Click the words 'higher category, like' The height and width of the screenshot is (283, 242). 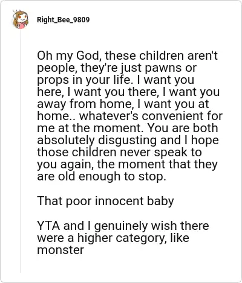coord(133,238)
